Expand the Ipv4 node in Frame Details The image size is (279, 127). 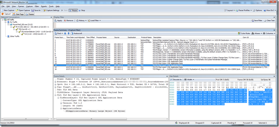point(55,84)
